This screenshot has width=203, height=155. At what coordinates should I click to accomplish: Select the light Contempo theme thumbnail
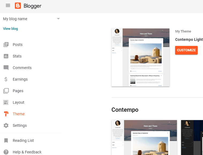144,138
